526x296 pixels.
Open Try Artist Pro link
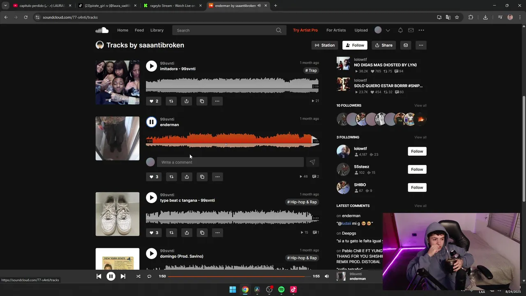point(305,30)
